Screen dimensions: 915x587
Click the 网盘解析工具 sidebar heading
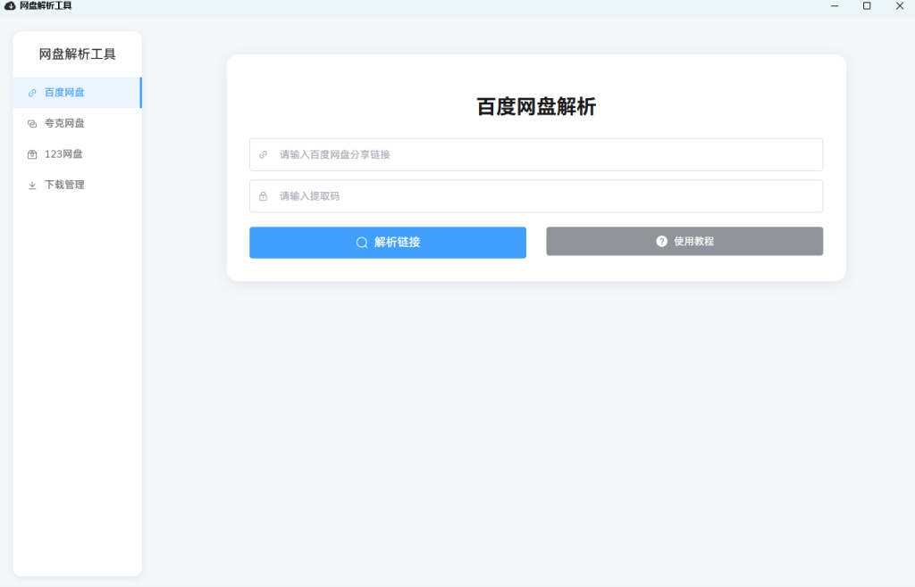pyautogui.click(x=77, y=54)
